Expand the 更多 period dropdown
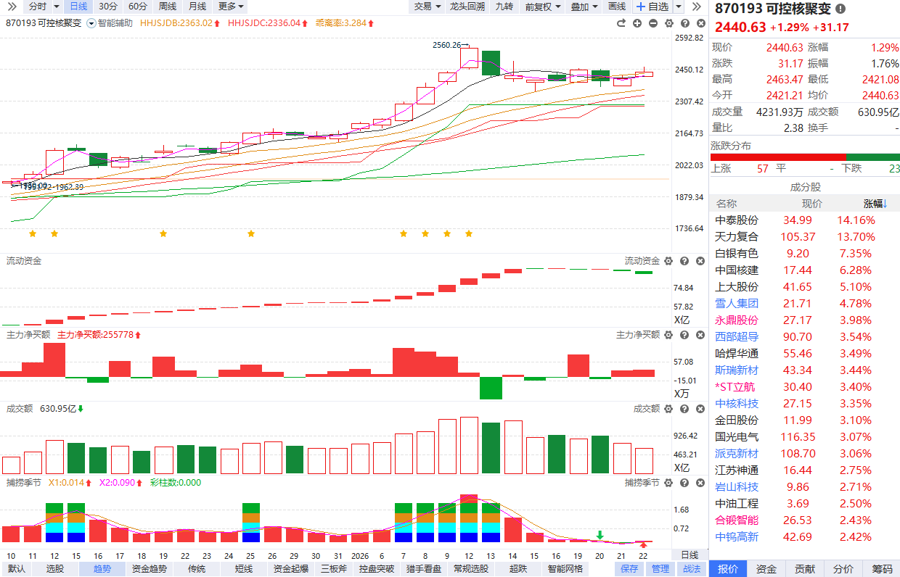 pos(231,7)
